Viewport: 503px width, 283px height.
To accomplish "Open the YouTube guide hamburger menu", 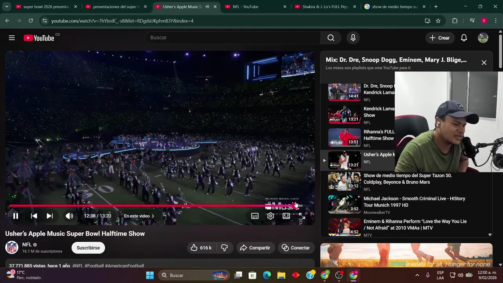I will [x=12, y=38].
